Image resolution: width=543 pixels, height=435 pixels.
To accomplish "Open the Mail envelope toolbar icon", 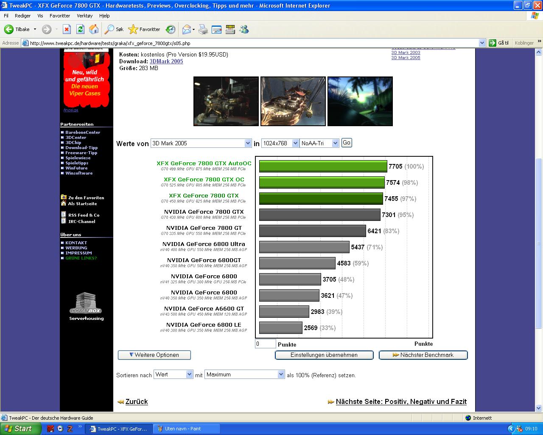I will [186, 29].
